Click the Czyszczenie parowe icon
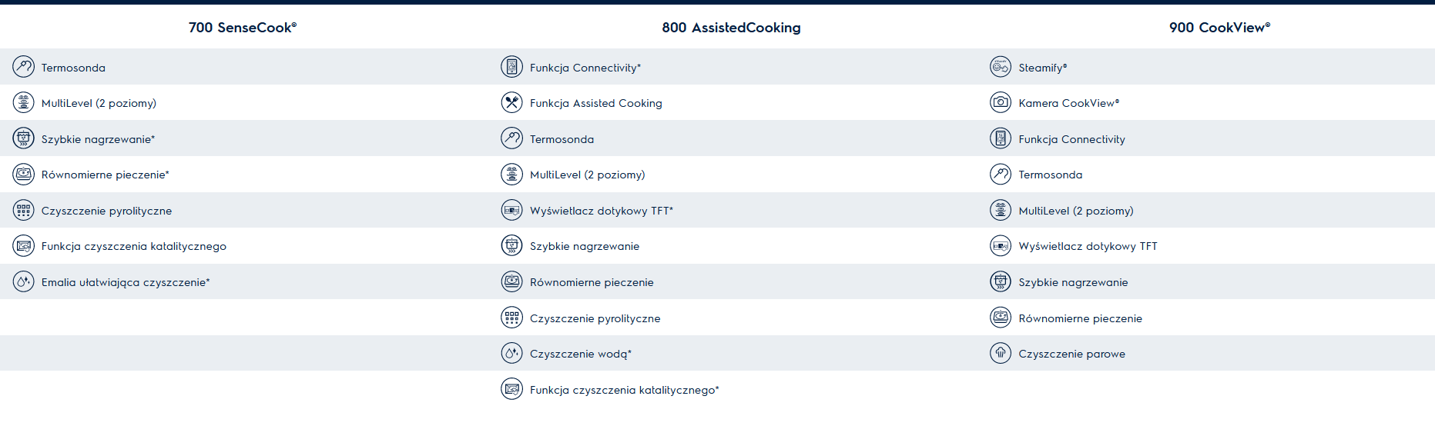The height and width of the screenshot is (426, 1435). (1001, 354)
